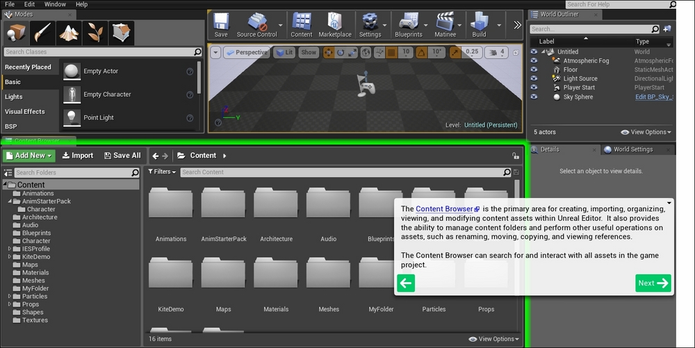Click the Save toolbar icon
The image size is (695, 348).
click(221, 25)
